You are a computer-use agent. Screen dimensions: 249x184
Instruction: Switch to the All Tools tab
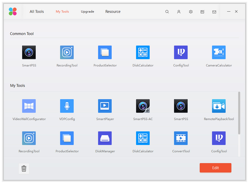click(37, 11)
